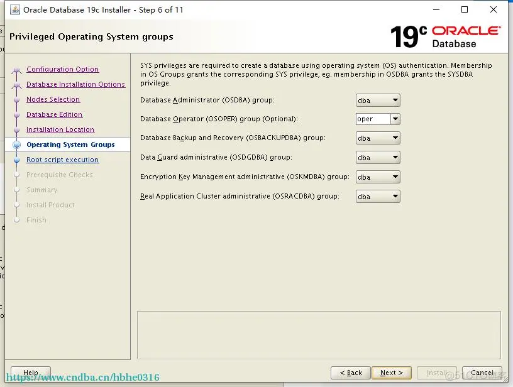The image size is (513, 387).
Task: Go to Root script execution step
Action: coord(62,160)
